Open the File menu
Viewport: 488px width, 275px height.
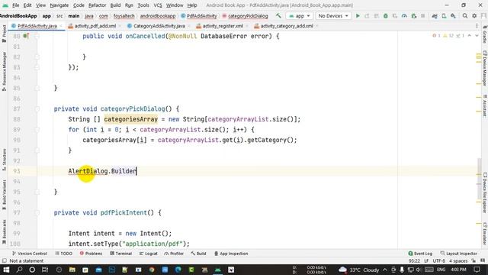pos(15,5)
